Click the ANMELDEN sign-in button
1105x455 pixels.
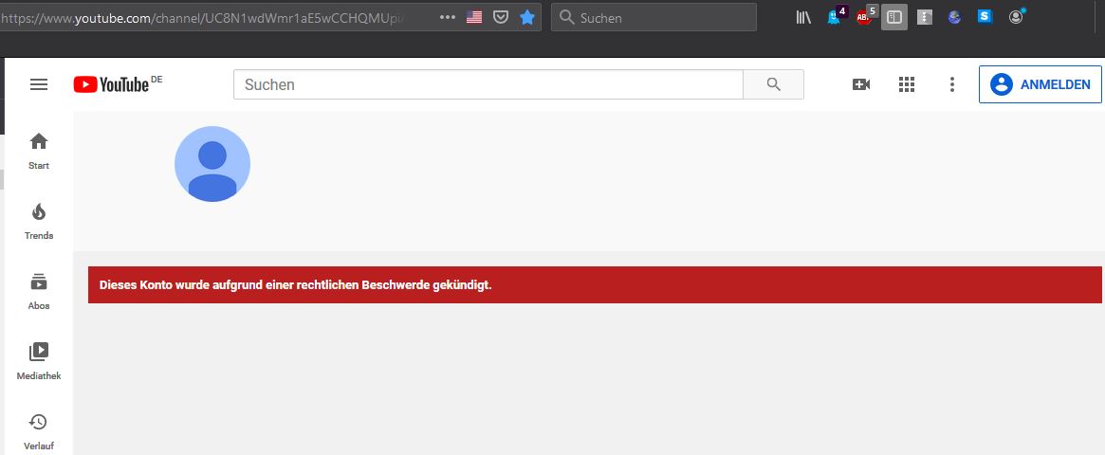click(1040, 84)
